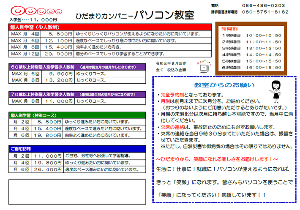Click the red 個人別学習(少人数制) header

click(110, 27)
